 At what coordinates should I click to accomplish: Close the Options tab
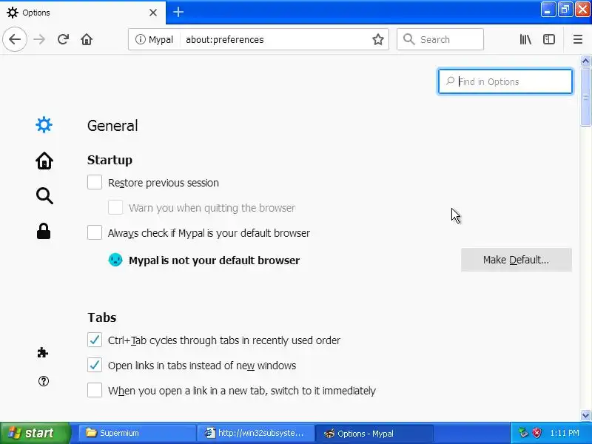pyautogui.click(x=153, y=13)
